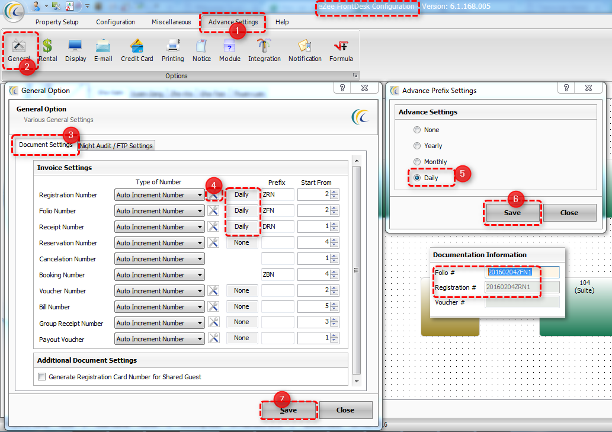The height and width of the screenshot is (432, 612).
Task: Save the General Option settings
Action: tap(289, 410)
